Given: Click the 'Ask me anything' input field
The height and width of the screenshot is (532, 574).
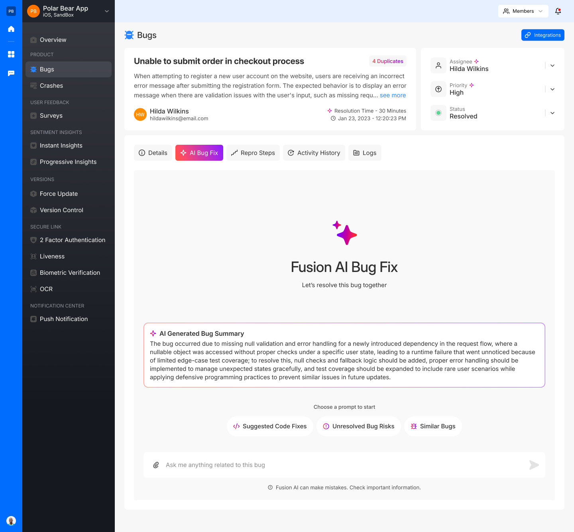Looking at the screenshot, I should [x=343, y=465].
